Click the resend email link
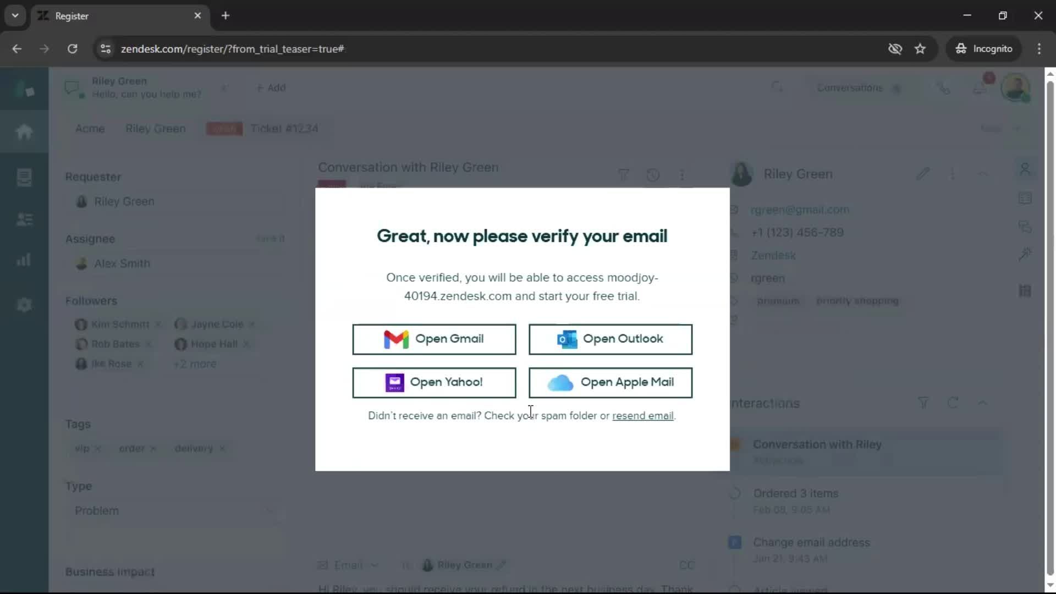The image size is (1056, 594). point(642,416)
